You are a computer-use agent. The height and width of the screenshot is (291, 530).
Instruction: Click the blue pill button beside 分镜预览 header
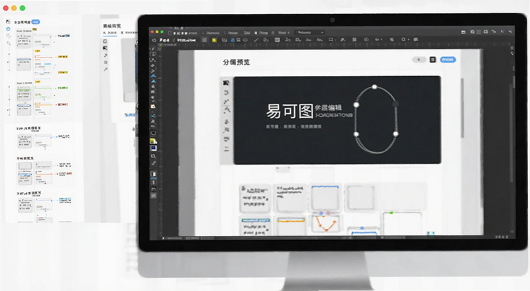[x=448, y=60]
